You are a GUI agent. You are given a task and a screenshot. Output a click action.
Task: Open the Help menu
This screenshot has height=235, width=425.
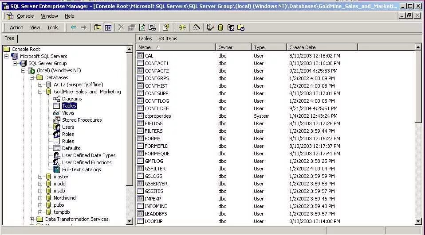[x=69, y=16]
